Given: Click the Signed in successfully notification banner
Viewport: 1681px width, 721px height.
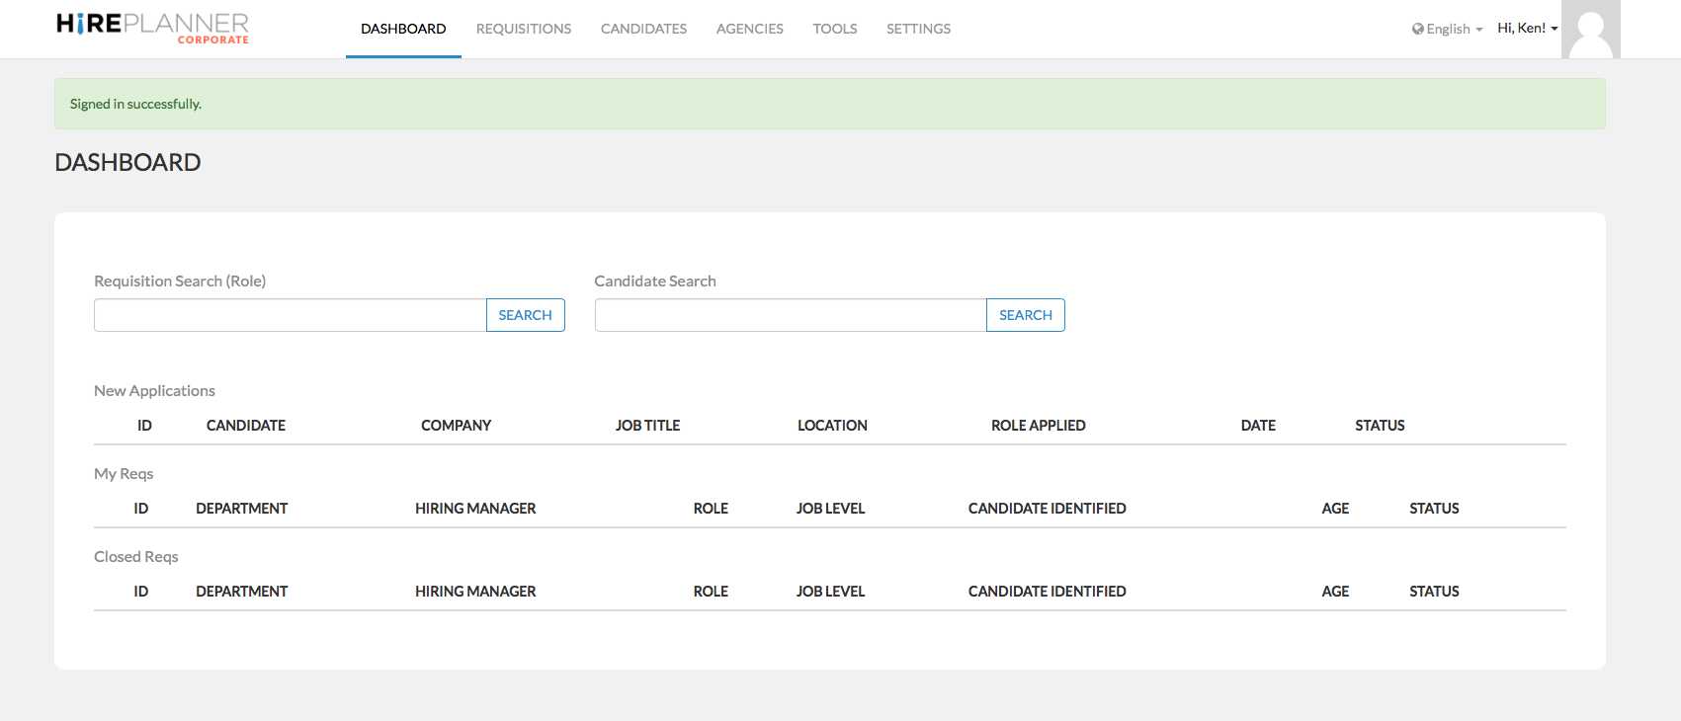Looking at the screenshot, I should click(x=829, y=104).
